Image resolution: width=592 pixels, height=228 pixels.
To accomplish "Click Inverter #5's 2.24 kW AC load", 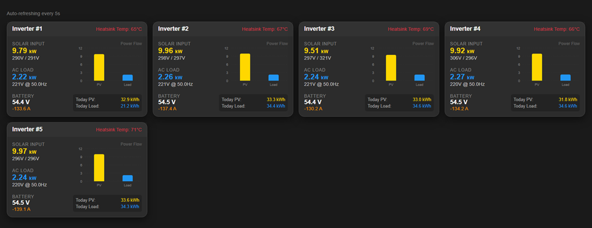I will tap(24, 178).
